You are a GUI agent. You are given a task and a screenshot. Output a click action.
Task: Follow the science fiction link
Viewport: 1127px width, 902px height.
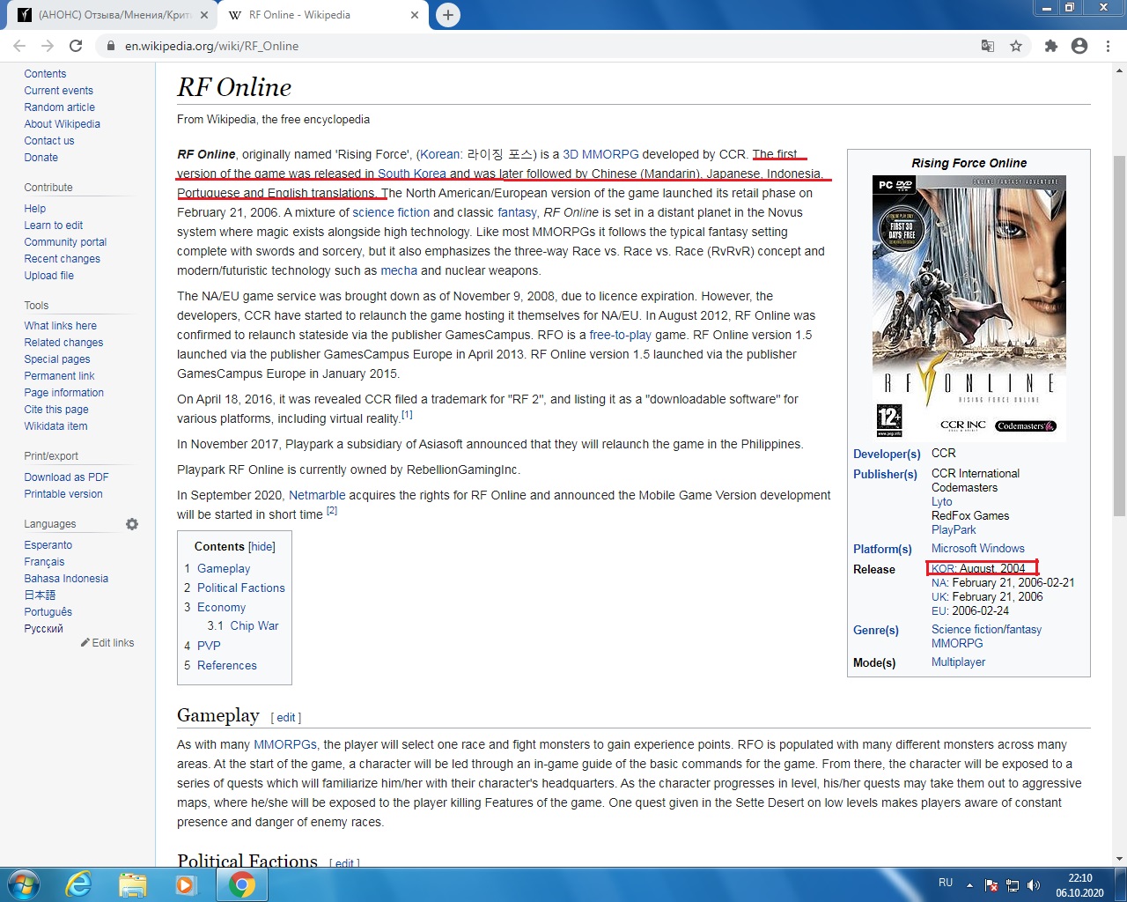pyautogui.click(x=391, y=212)
